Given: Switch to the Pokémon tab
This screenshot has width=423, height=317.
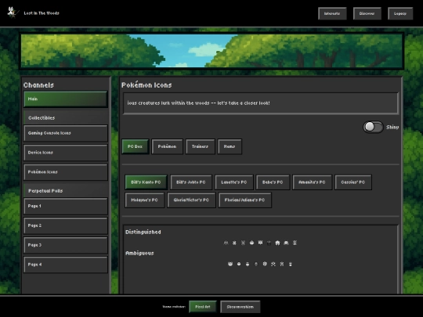Looking at the screenshot, I should tap(167, 146).
